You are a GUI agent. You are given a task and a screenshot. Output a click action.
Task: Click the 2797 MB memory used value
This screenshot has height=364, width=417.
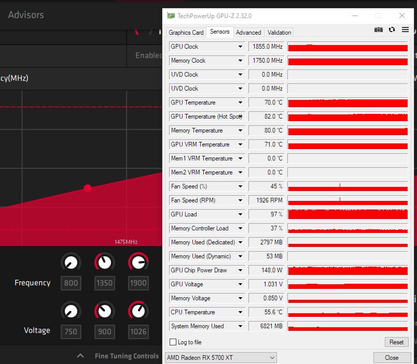click(266, 242)
